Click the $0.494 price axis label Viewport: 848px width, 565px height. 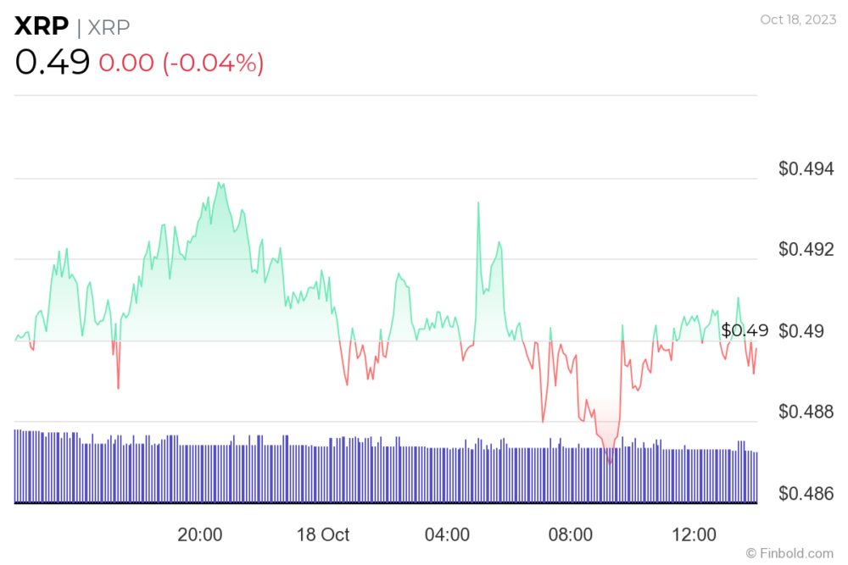(x=806, y=169)
